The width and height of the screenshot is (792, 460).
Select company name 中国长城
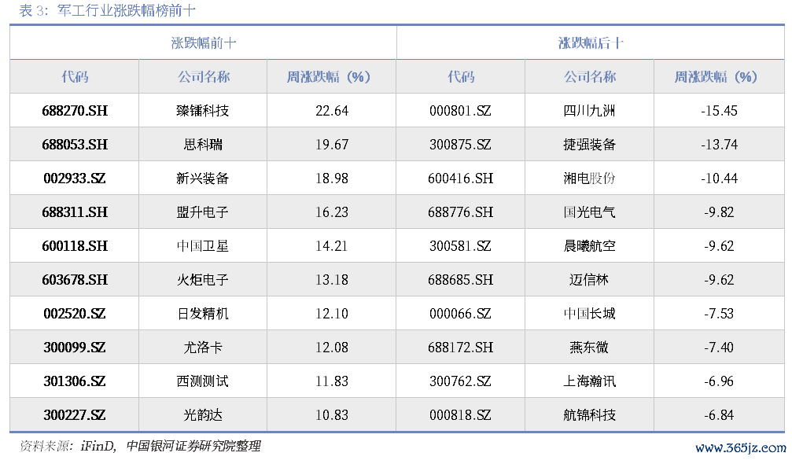pyautogui.click(x=589, y=314)
